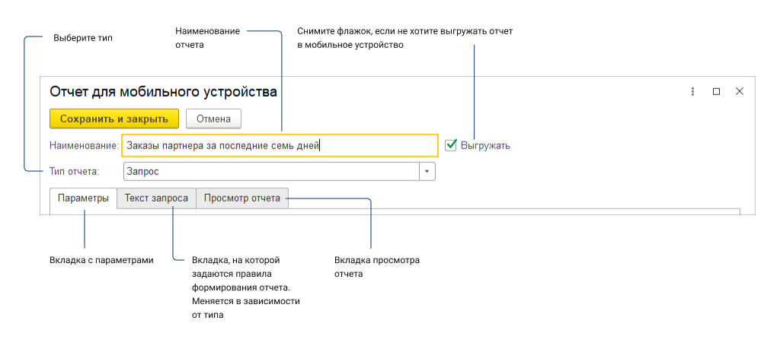Image resolution: width=780 pixels, height=346 pixels.
Task: Cancel with the Отмена button
Action: point(213,119)
